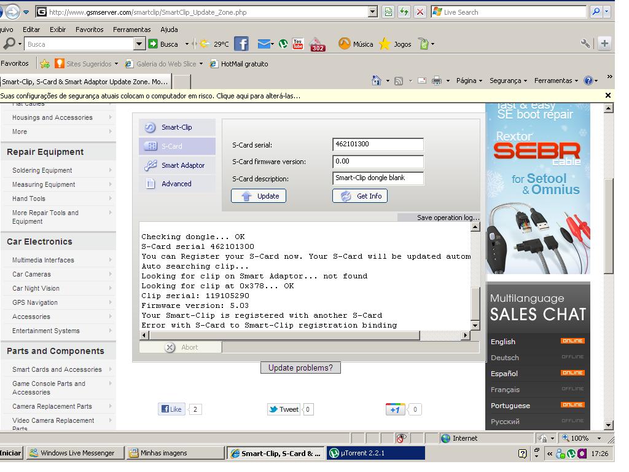Viewport: 629px width, 472px height.
Task: Select the S-Card tab
Action: [x=177, y=146]
